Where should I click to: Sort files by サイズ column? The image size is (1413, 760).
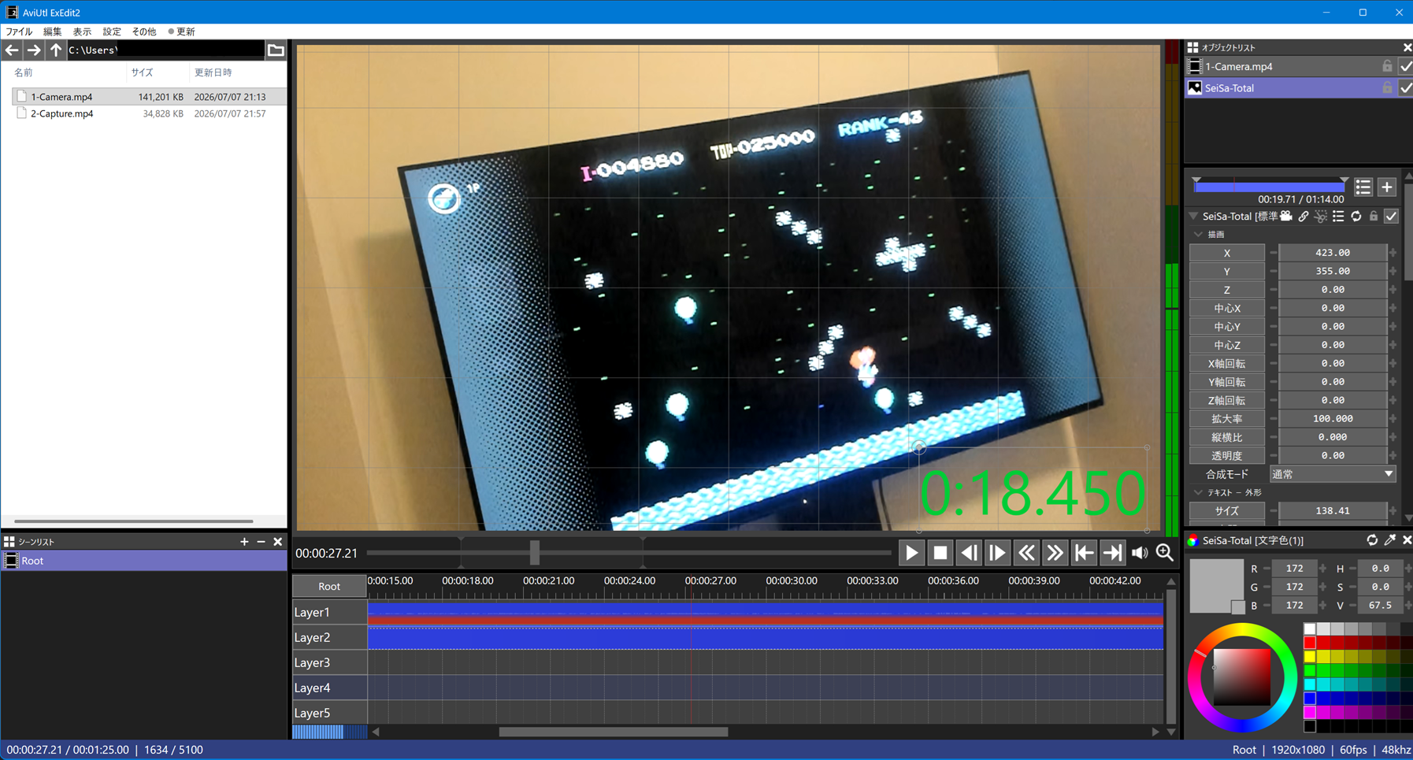[x=158, y=72]
